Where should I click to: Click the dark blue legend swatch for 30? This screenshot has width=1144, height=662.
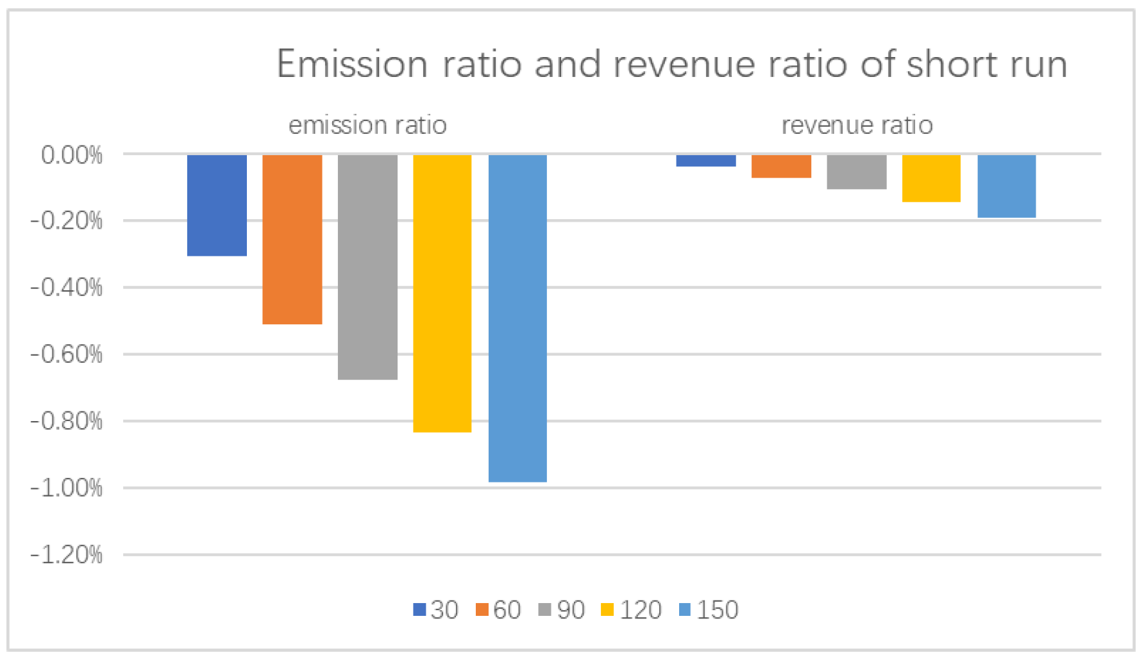click(x=419, y=610)
